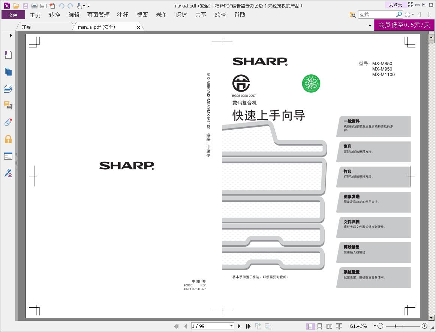Screen dimensions: 436x332
Task: Click the zoom slider handle
Action: (396, 326)
